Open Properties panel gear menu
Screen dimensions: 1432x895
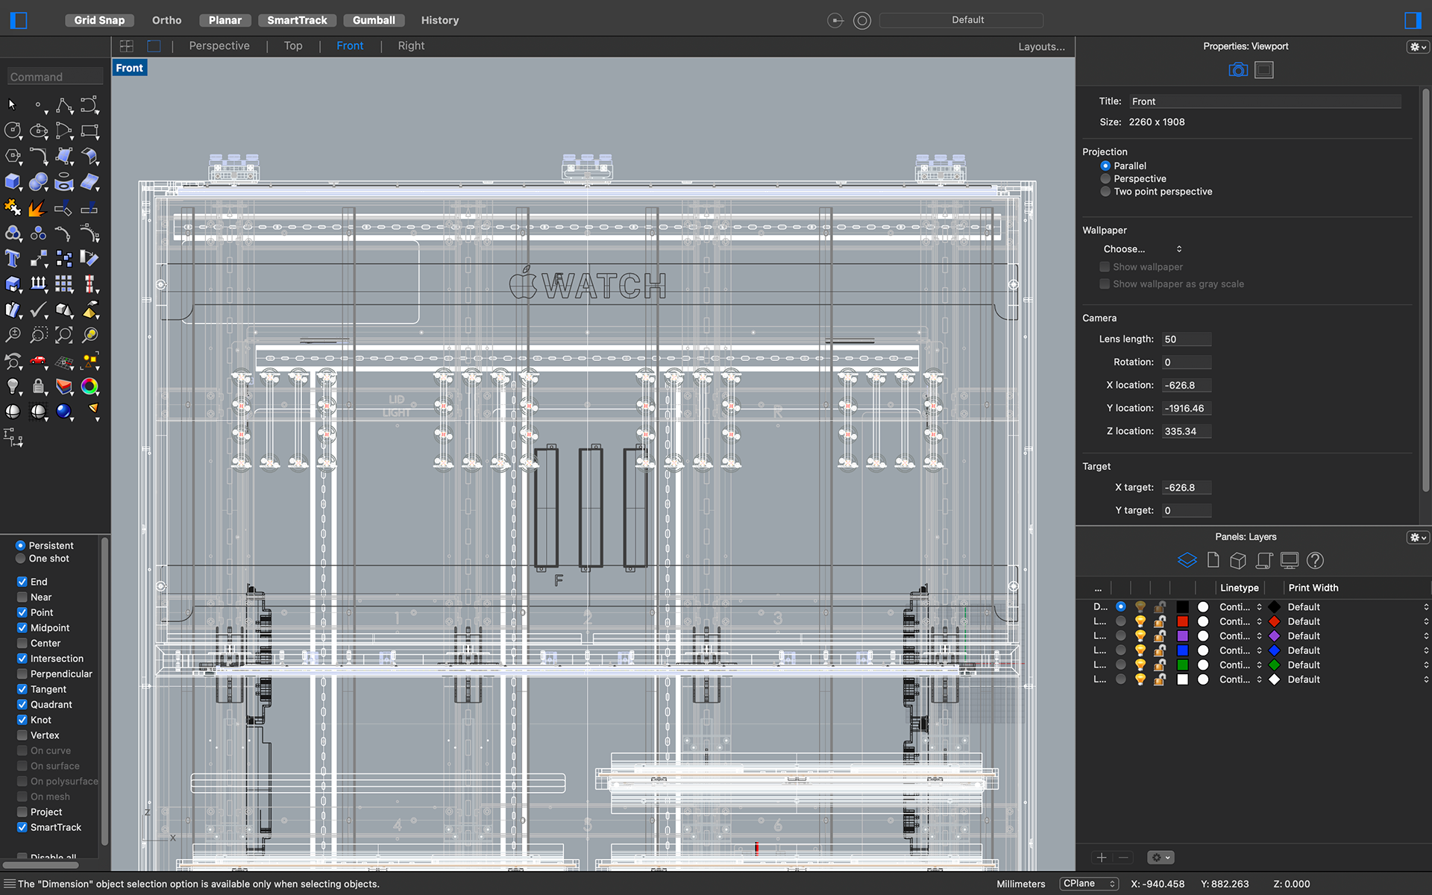click(x=1417, y=46)
